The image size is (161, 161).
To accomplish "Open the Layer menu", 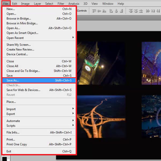I will [37, 4].
